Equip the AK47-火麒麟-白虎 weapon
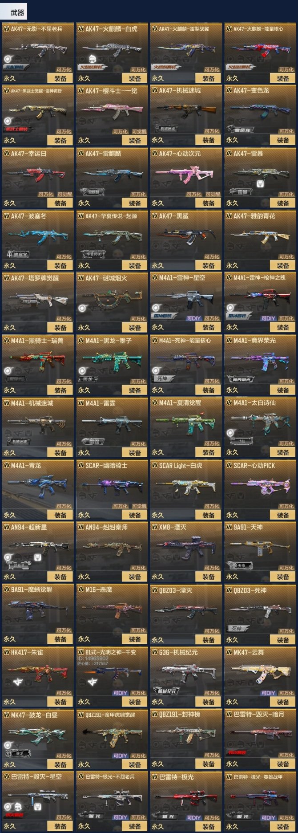 point(135,78)
